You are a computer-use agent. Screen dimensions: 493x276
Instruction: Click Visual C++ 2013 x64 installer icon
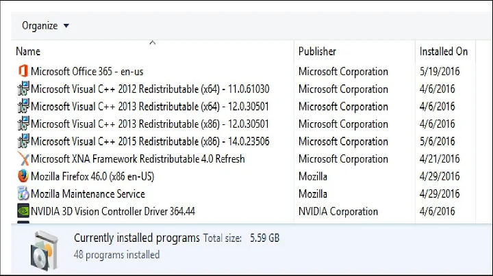click(23, 107)
